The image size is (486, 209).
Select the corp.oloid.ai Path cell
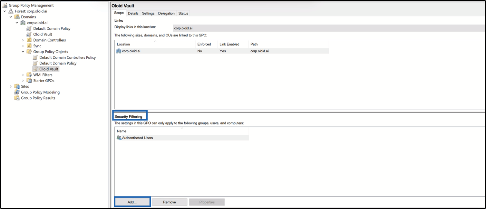click(259, 51)
